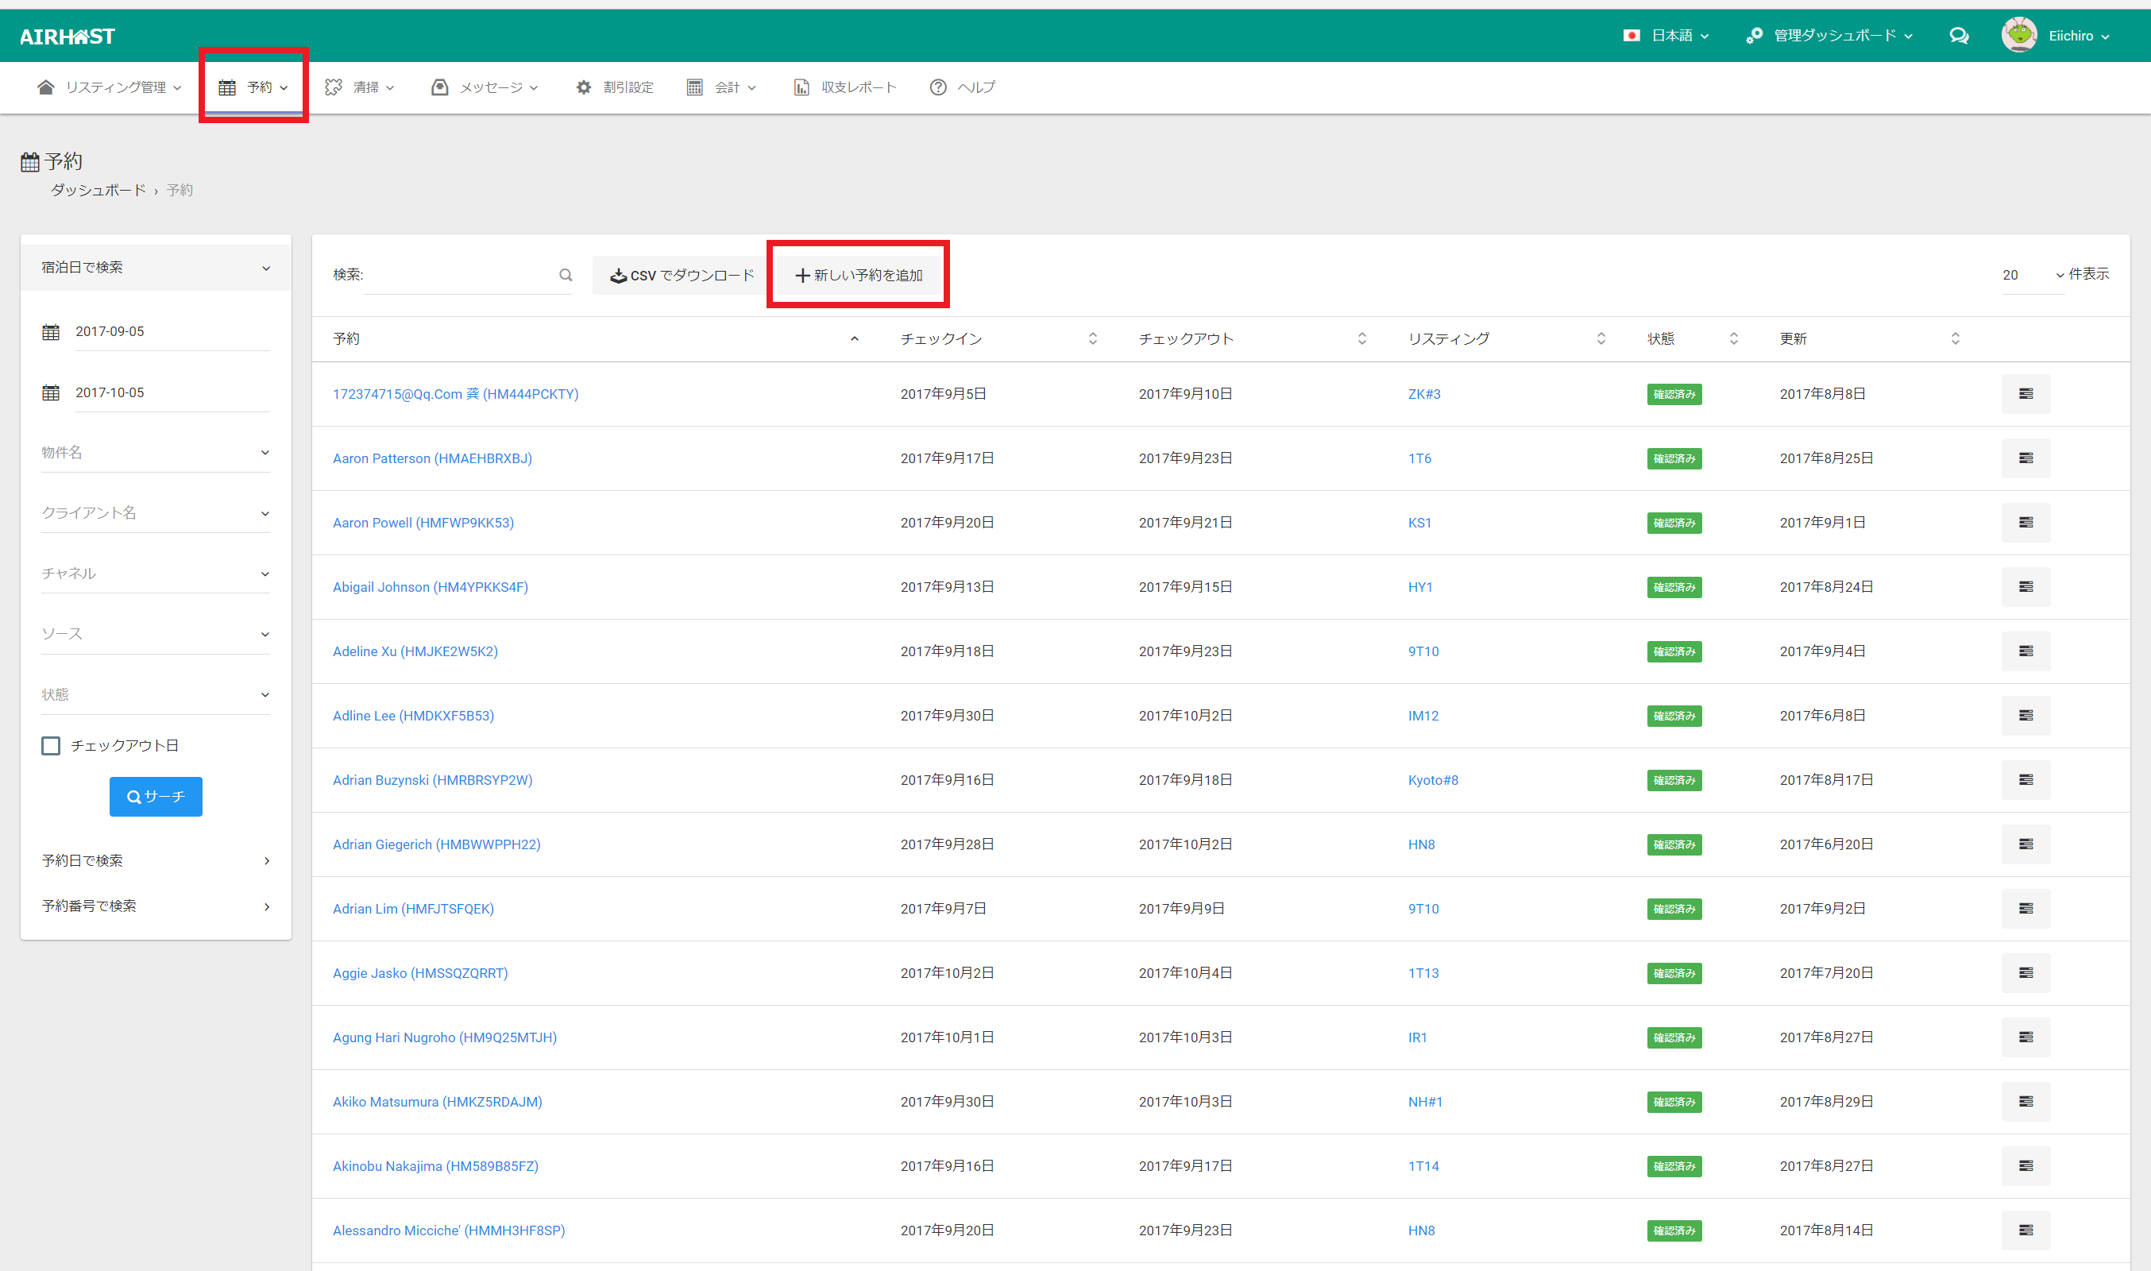Click the AirHost logo
Screen dimensions: 2151x1271
coord(67,37)
